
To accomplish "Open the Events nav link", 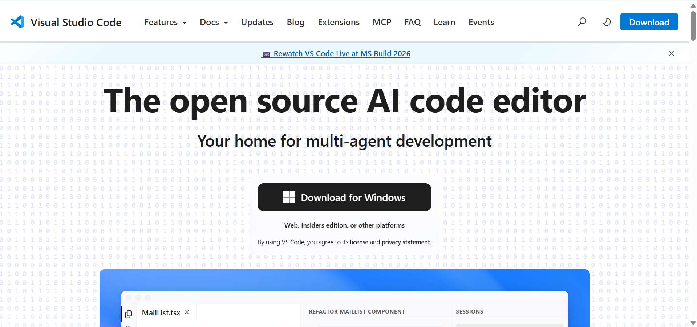I will click(x=481, y=22).
